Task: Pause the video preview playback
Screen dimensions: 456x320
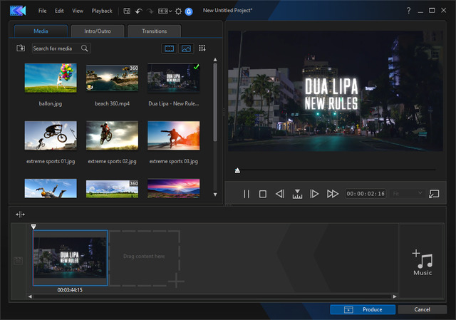Action: 247,194
